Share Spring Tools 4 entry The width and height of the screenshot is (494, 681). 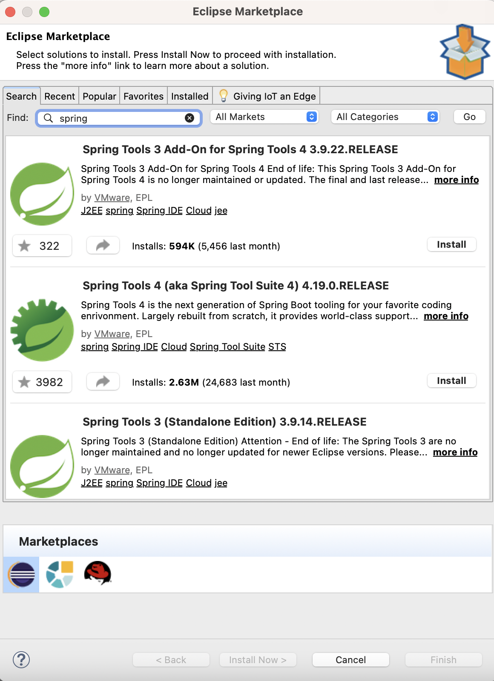point(103,381)
